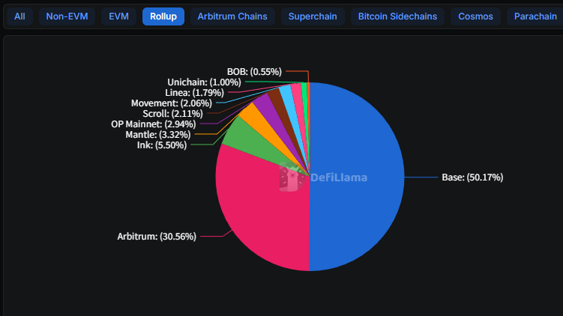
Task: Click the Arbitrum (30.56%) label
Action: pyautogui.click(x=157, y=236)
